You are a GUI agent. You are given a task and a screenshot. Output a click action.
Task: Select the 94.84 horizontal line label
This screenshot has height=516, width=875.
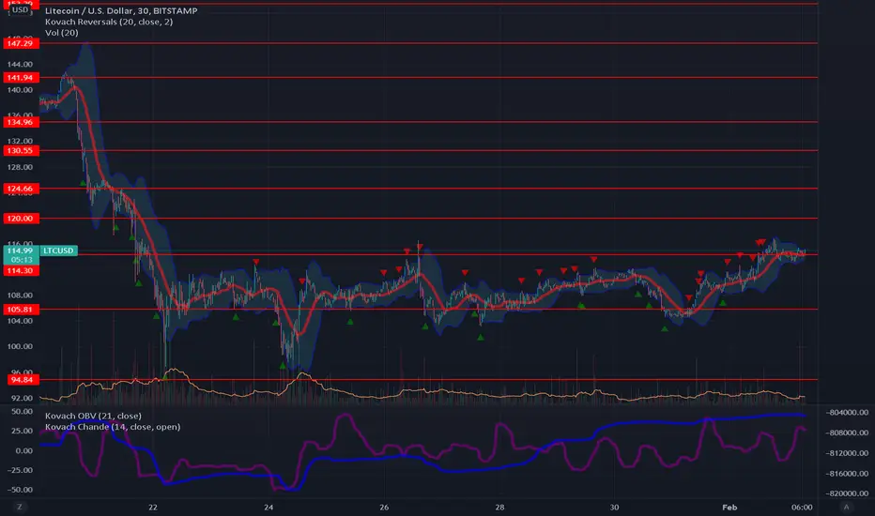pos(23,380)
